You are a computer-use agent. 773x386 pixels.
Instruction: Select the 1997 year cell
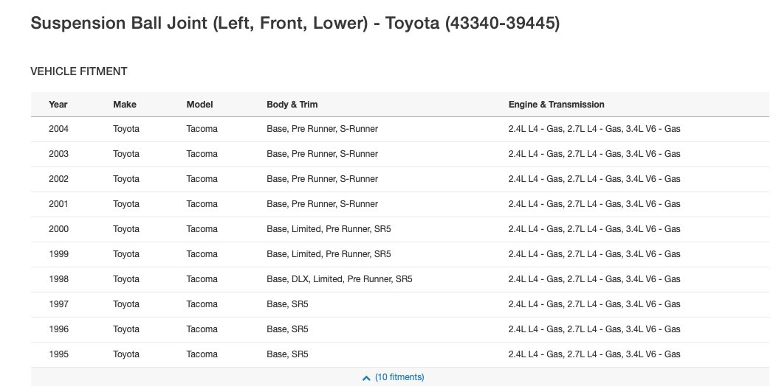point(58,304)
